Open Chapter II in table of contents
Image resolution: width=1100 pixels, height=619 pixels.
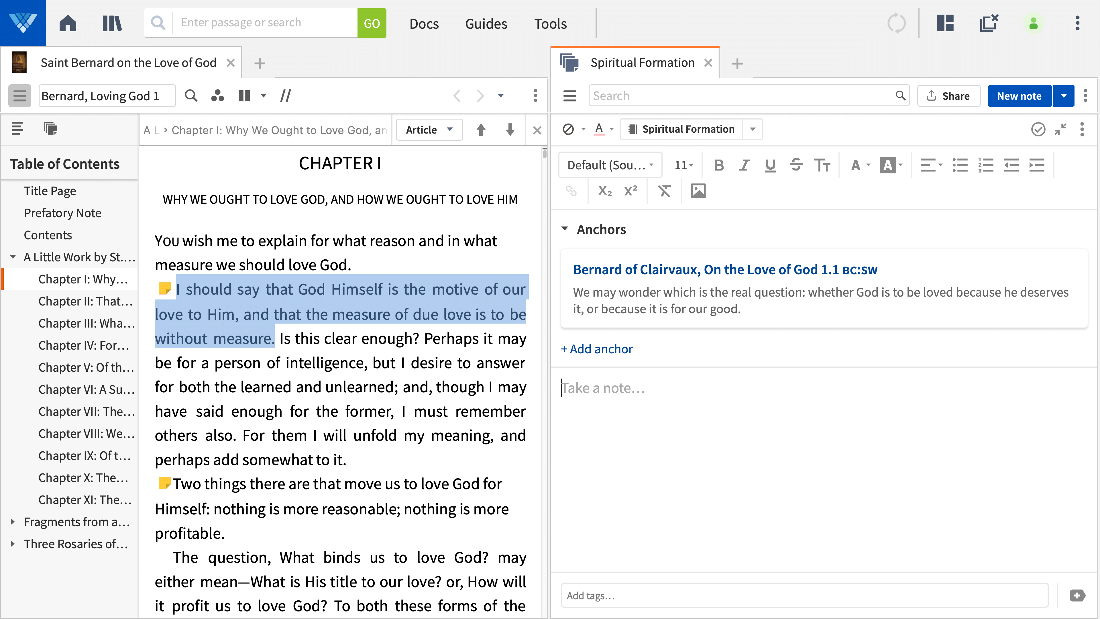click(85, 301)
